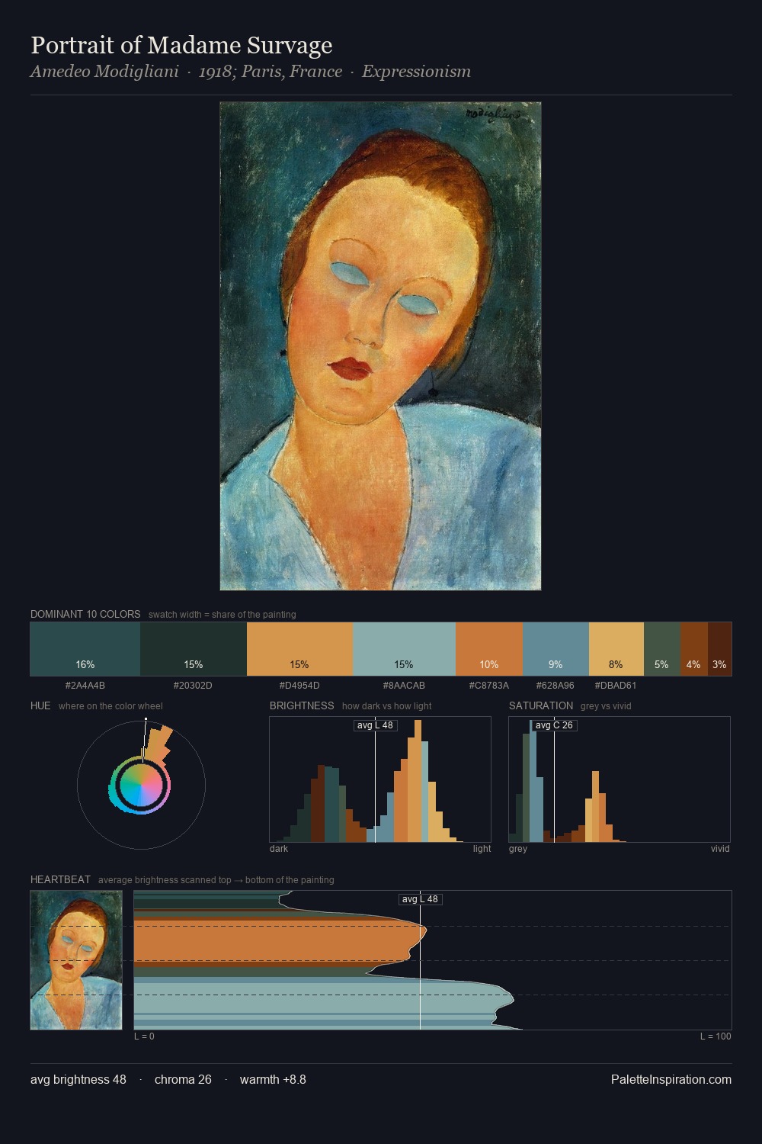Click the #628A96 hex code label

click(x=555, y=686)
